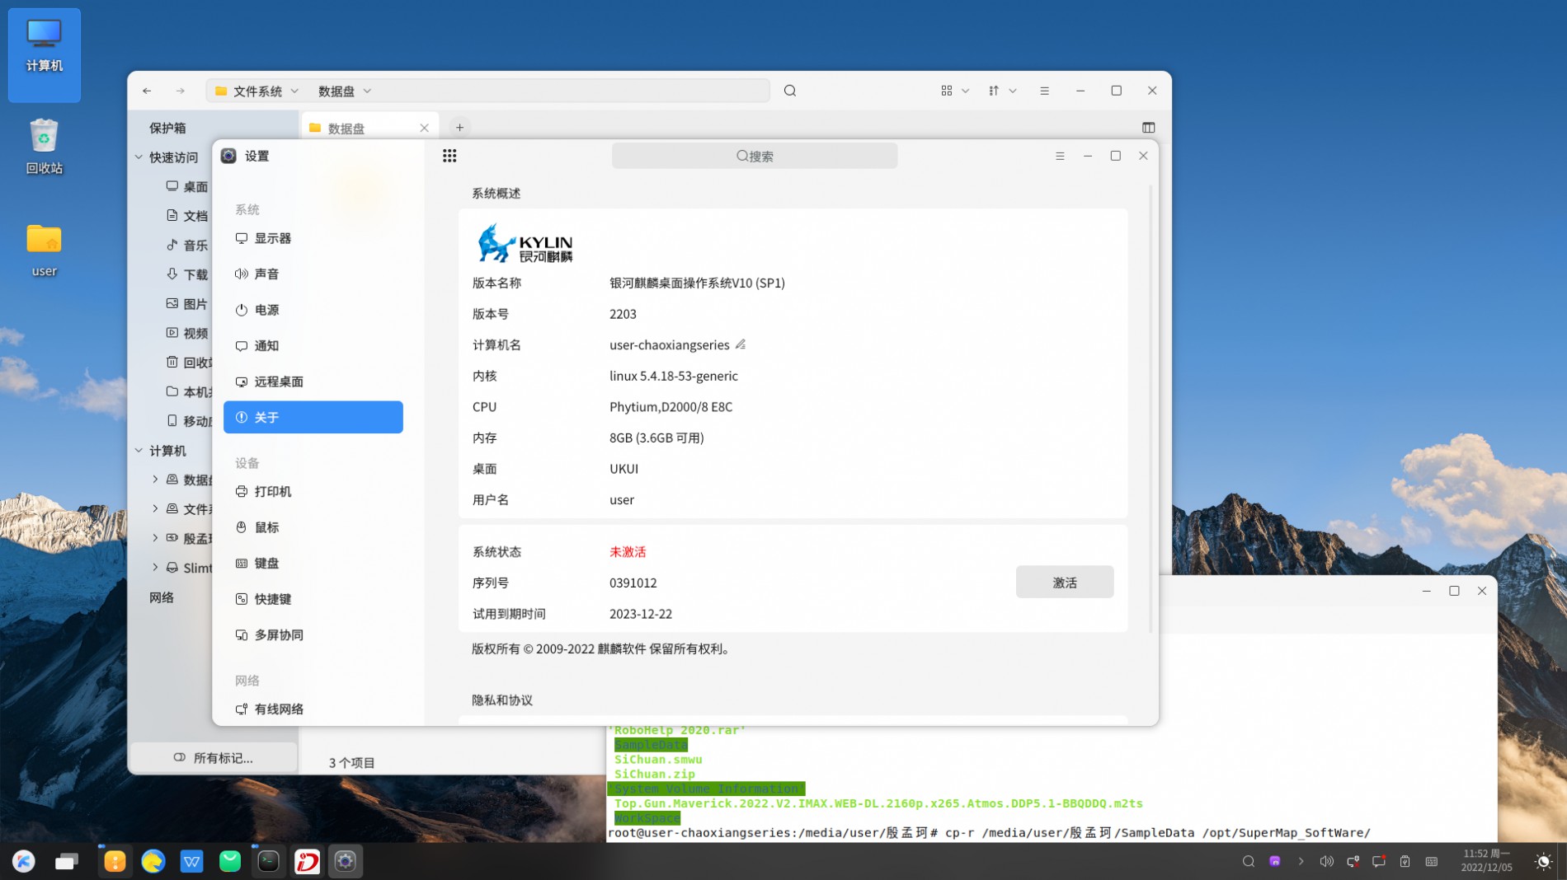The height and width of the screenshot is (880, 1567).
Task: Click the volume tray icon
Action: pyautogui.click(x=1326, y=861)
